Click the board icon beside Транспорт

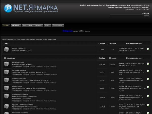[x=7, y=88]
